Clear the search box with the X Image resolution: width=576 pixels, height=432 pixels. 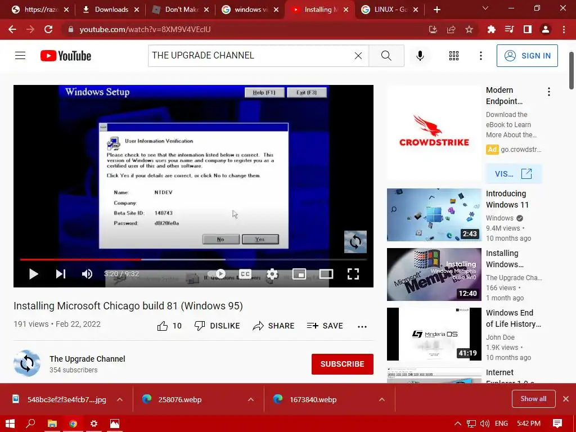[x=358, y=56]
